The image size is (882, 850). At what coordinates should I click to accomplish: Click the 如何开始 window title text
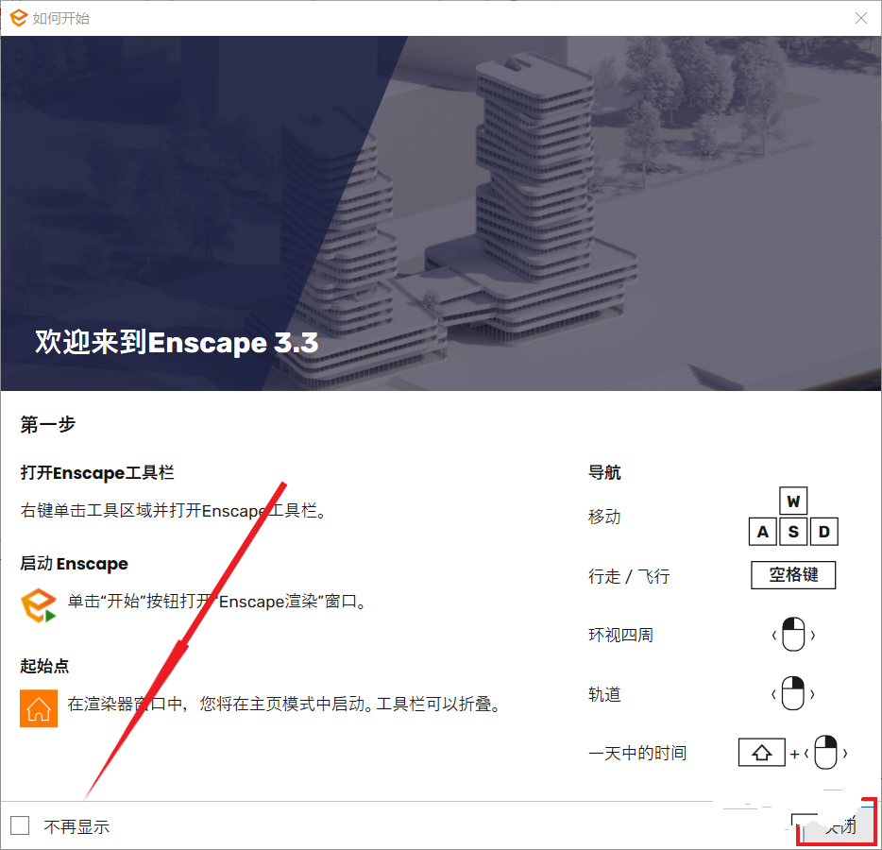pyautogui.click(x=61, y=19)
